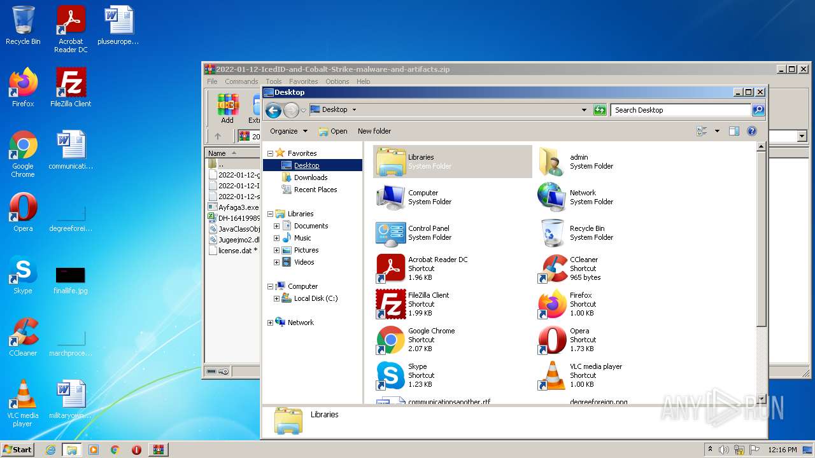Toggle the preview pane icon
The image size is (815, 458).
(733, 131)
